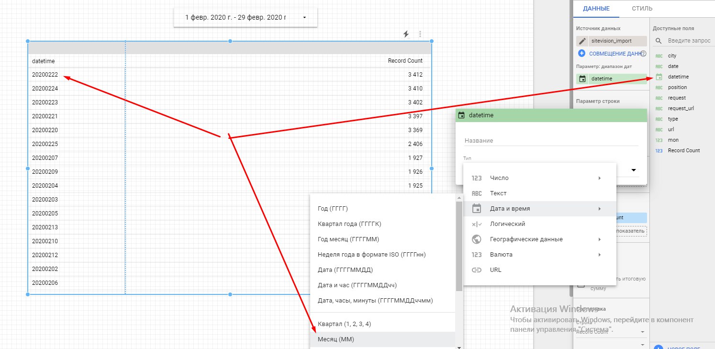Screen dimensions: 715x349
Task: Click the request_url field in available fields
Action: [681, 108]
